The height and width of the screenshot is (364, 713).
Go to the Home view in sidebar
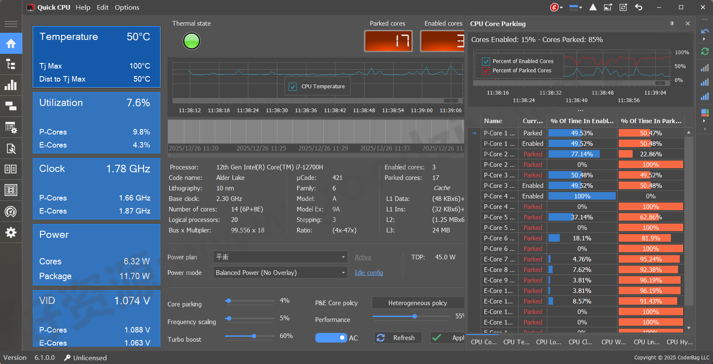coord(11,43)
